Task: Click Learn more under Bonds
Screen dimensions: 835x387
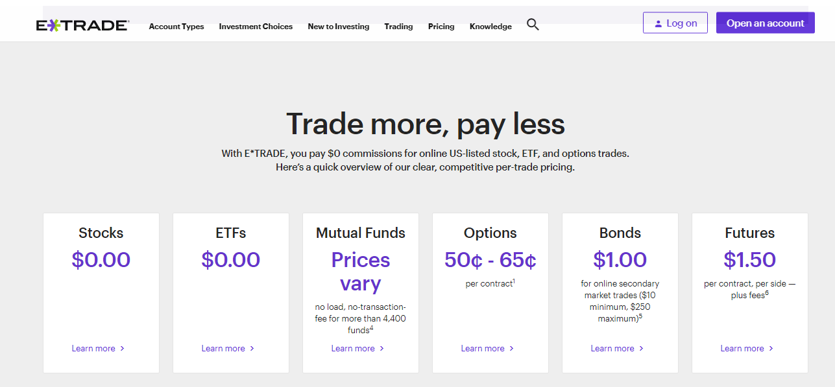Action: pos(618,348)
